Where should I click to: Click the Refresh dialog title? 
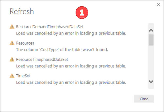[22, 11]
